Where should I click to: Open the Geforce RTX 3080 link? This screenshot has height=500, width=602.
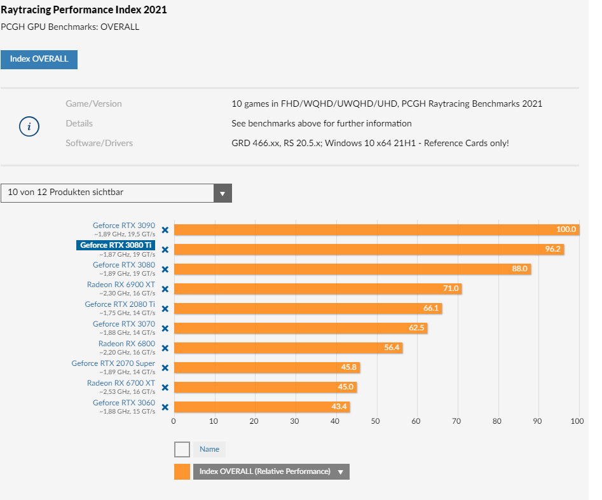coord(123,265)
